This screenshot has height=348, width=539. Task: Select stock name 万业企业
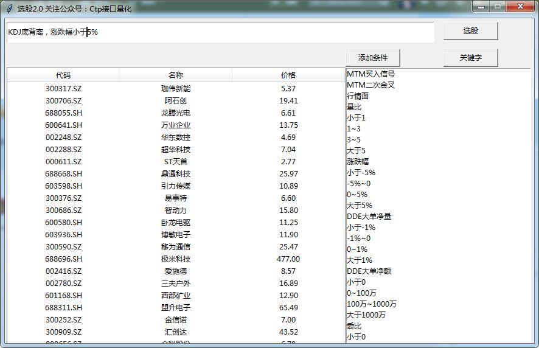176,125
